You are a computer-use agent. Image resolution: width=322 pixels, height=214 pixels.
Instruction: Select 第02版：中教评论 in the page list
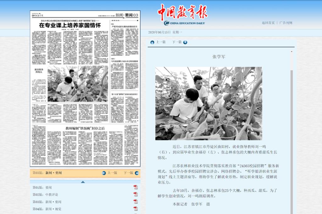point(45,195)
